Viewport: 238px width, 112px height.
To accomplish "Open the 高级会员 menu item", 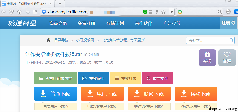I will point(58,23).
